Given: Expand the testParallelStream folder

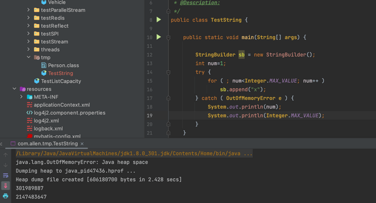Looking at the screenshot, I should (28, 10).
